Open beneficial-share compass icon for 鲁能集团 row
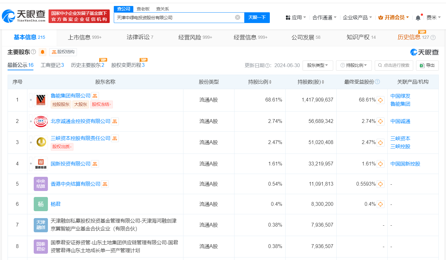Image resolution: width=446 pixels, height=260 pixels. pos(380,100)
